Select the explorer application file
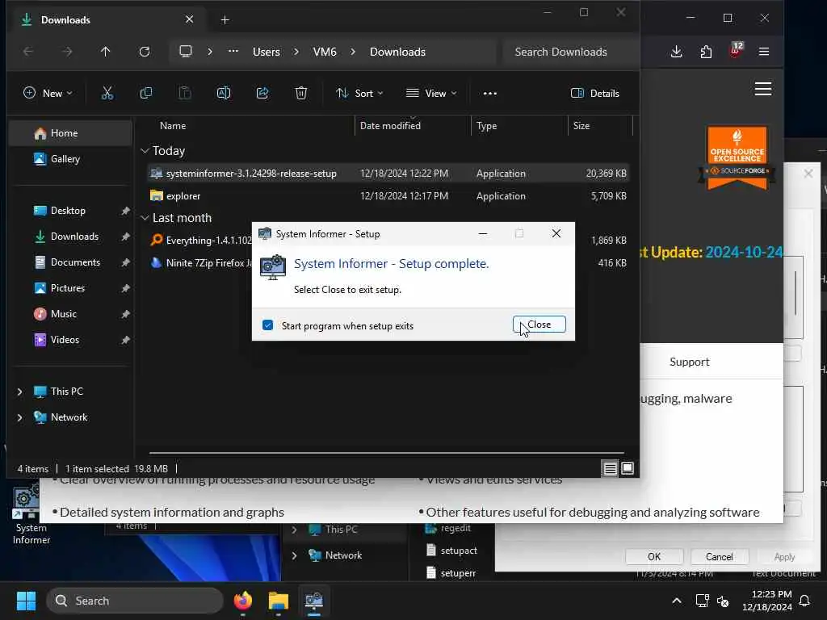Screen dimensions: 827x620 [388, 196]
